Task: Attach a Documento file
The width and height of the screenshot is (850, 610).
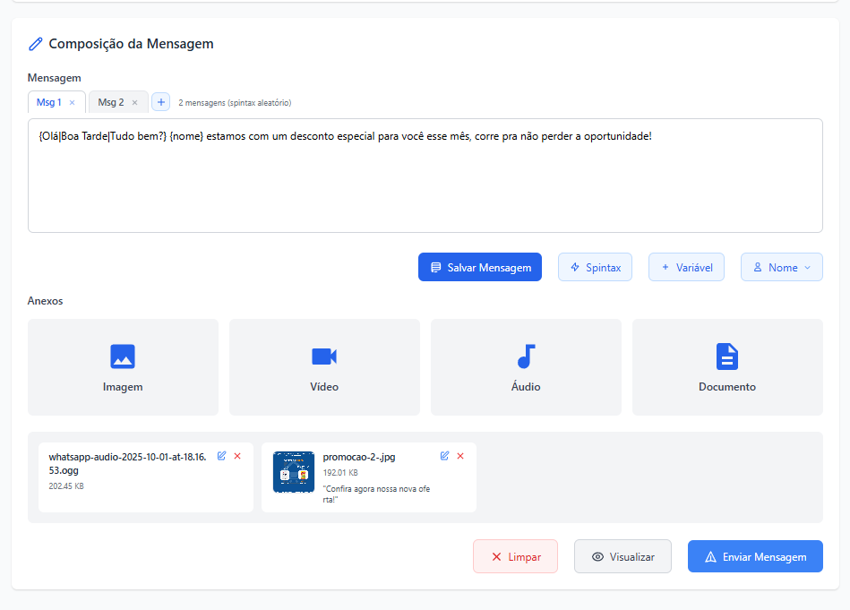Action: pos(726,366)
